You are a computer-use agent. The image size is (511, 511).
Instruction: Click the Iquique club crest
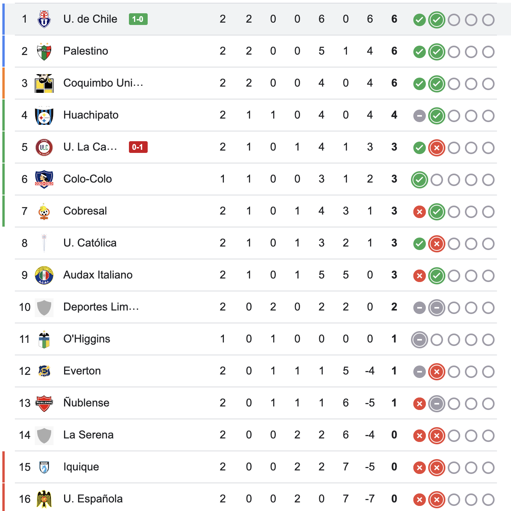click(44, 467)
